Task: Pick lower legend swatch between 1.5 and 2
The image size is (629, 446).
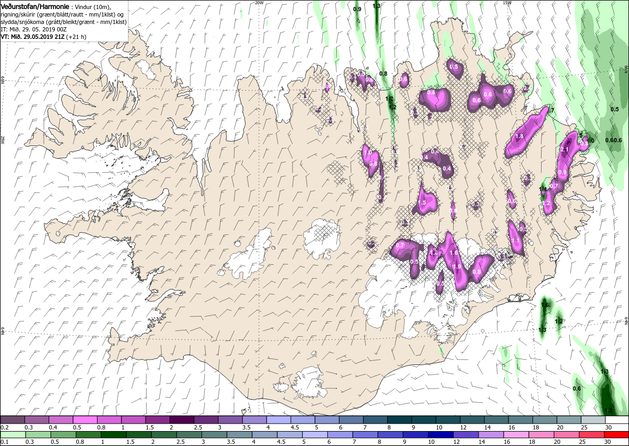Action: (x=139, y=435)
